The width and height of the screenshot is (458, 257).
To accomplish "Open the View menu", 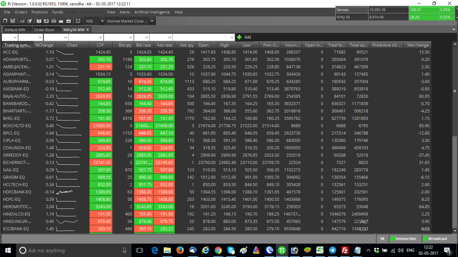I will (x=111, y=12).
